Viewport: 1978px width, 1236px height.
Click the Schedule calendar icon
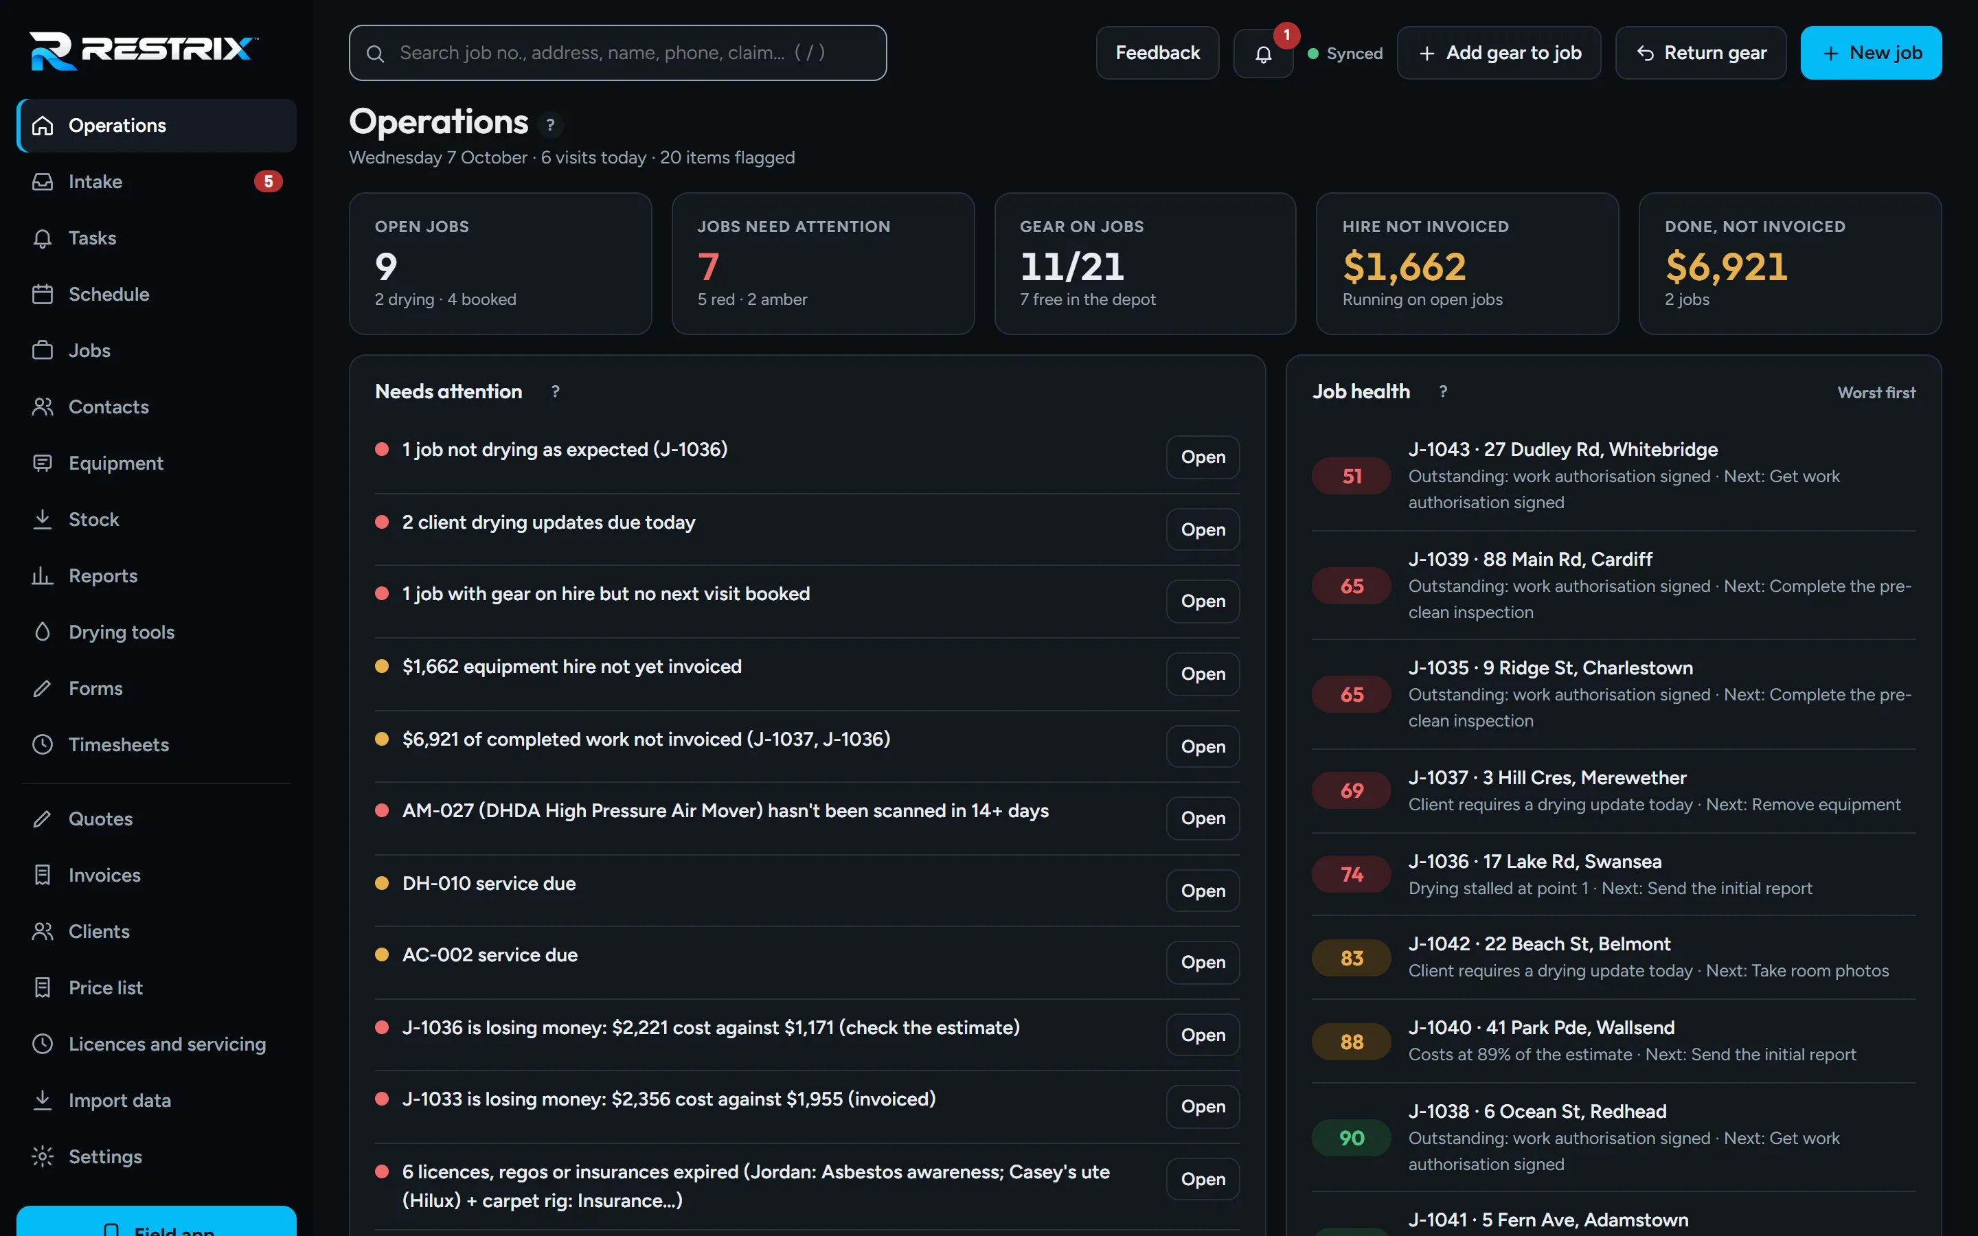coord(43,295)
